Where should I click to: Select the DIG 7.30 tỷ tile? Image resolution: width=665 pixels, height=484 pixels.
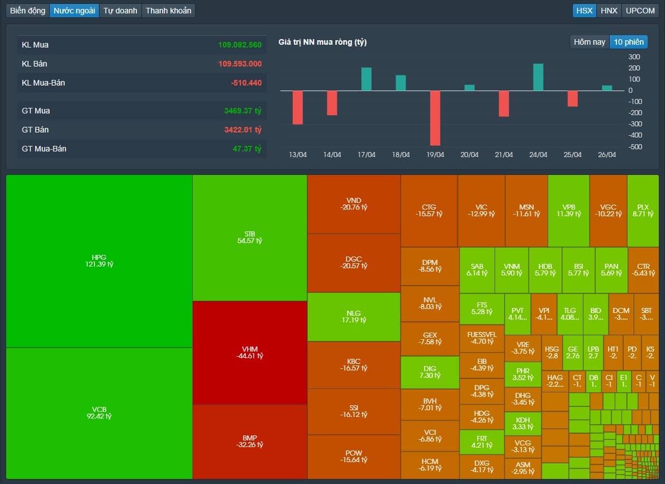pos(430,372)
